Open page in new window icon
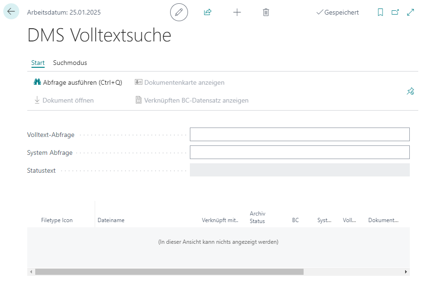Screen dimensions: 438x288 [395, 12]
